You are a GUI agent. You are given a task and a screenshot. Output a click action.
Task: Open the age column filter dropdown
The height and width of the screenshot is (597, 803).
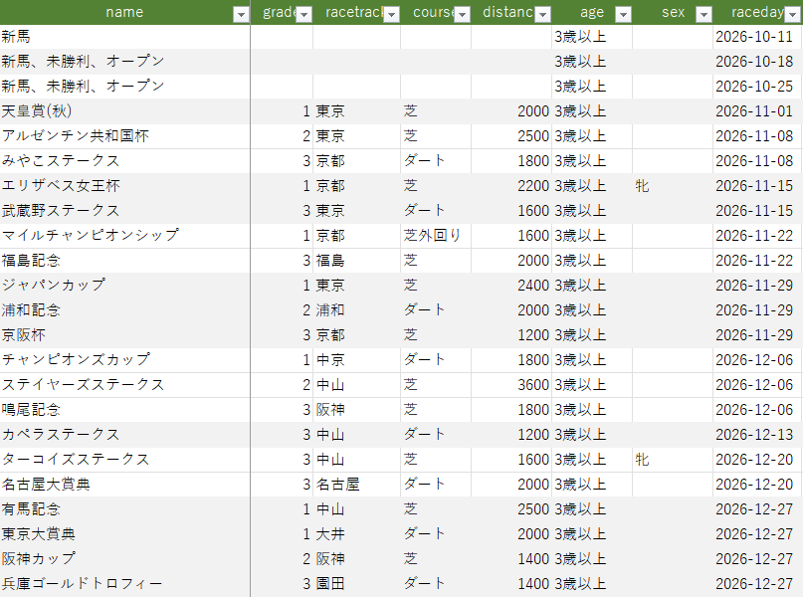623,14
